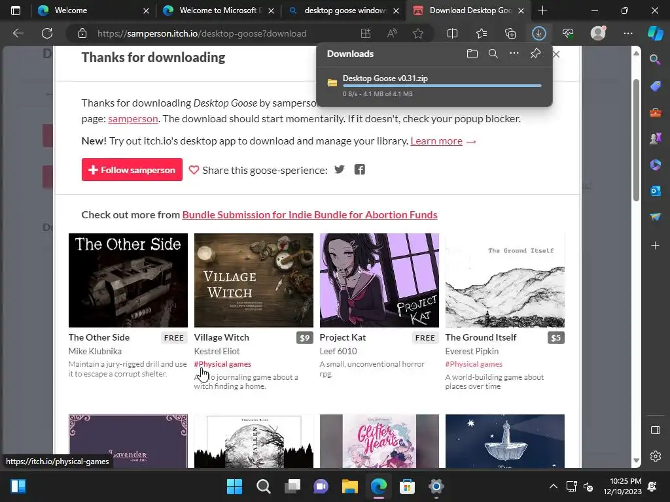Open the Project Kat cover image
670x502 pixels.
tap(379, 280)
